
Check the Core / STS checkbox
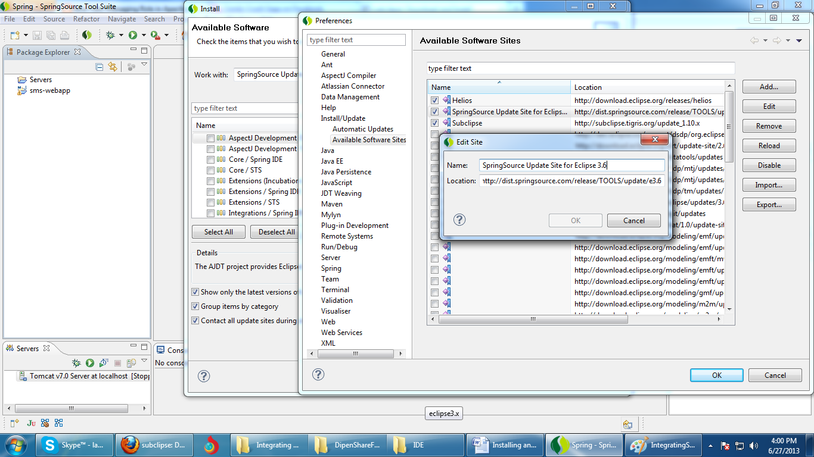[x=211, y=170]
